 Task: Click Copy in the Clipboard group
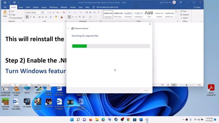[x=12, y=15]
